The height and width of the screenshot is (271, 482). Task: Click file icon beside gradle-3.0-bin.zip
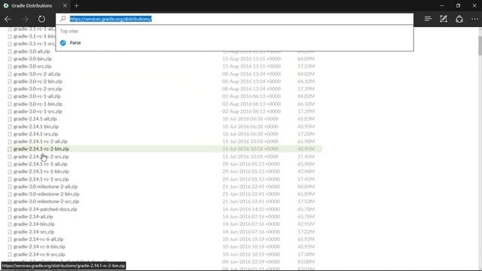[x=10, y=59]
